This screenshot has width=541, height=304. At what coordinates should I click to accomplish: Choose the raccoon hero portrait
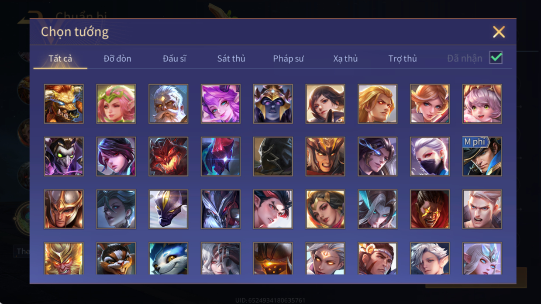(x=116, y=259)
